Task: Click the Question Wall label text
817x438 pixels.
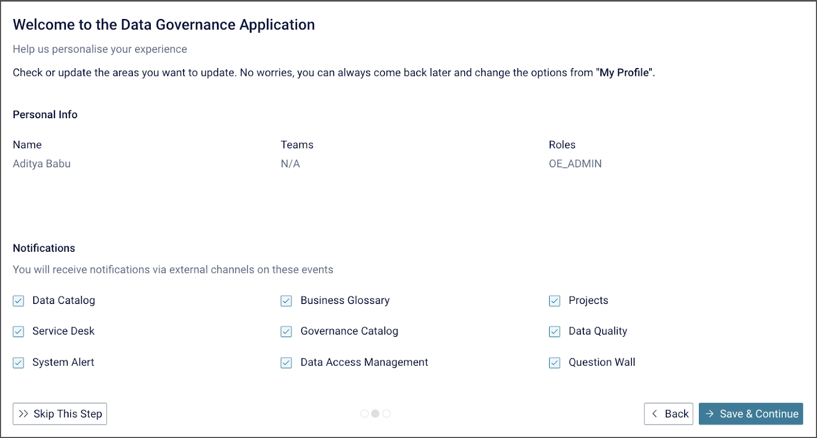Action: (602, 362)
